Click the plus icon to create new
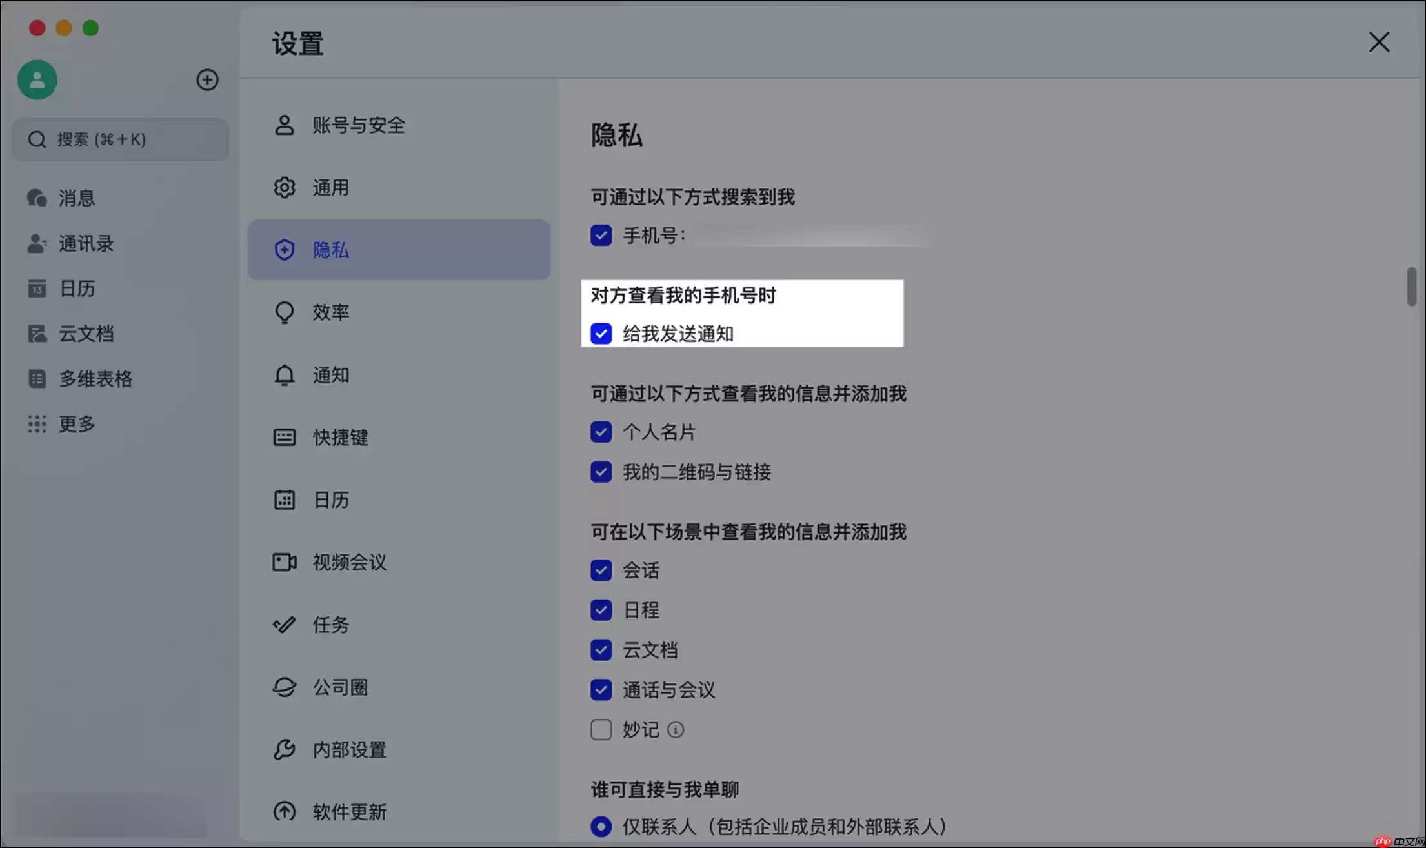1426x848 pixels. point(207,80)
